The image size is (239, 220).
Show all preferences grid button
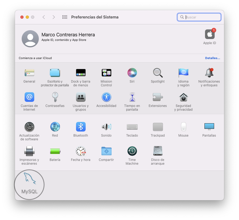point(65,17)
